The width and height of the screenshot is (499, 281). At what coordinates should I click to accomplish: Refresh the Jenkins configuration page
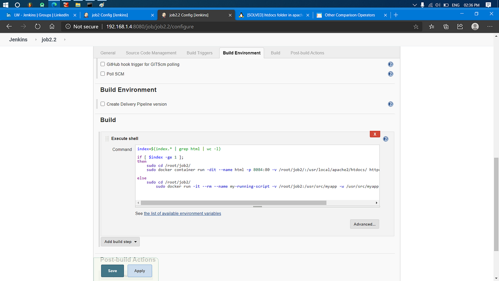pos(37,26)
